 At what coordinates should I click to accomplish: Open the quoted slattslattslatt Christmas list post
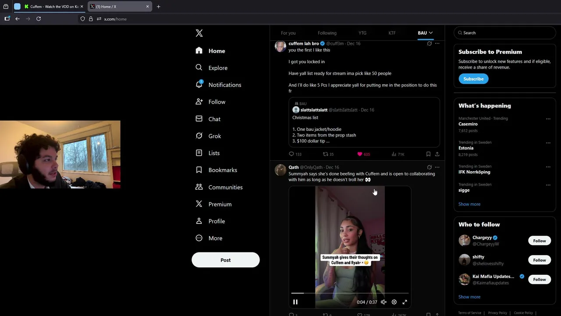click(364, 122)
